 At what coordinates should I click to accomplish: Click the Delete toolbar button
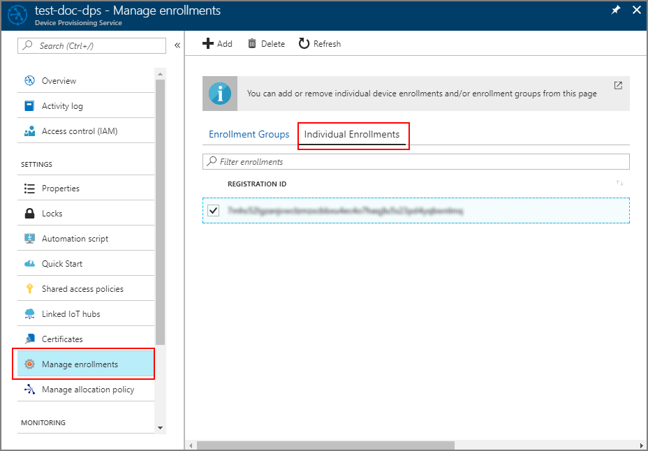tap(266, 44)
